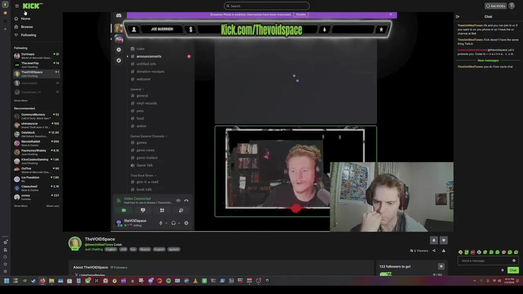Open the user profile avatar menu
The width and height of the screenshot is (523, 294).
point(512,6)
